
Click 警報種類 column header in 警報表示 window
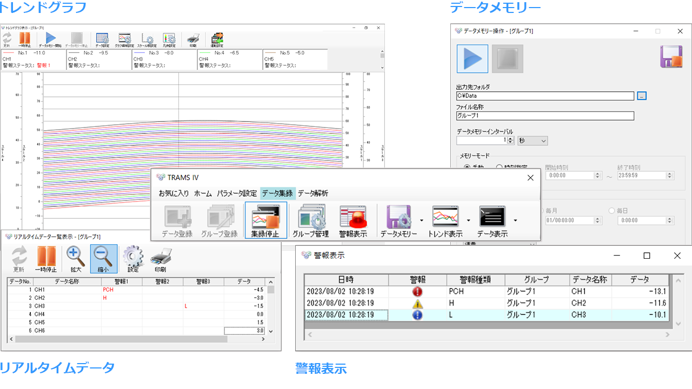click(476, 280)
